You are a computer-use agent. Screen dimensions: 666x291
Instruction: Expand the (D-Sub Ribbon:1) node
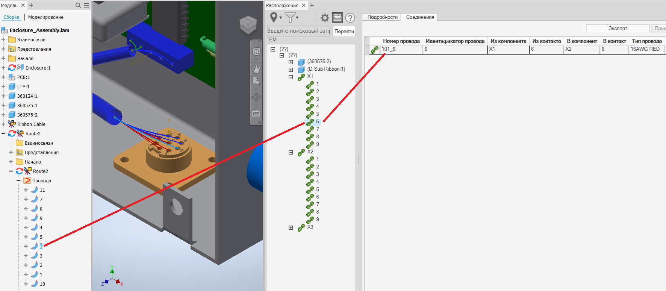(x=291, y=70)
